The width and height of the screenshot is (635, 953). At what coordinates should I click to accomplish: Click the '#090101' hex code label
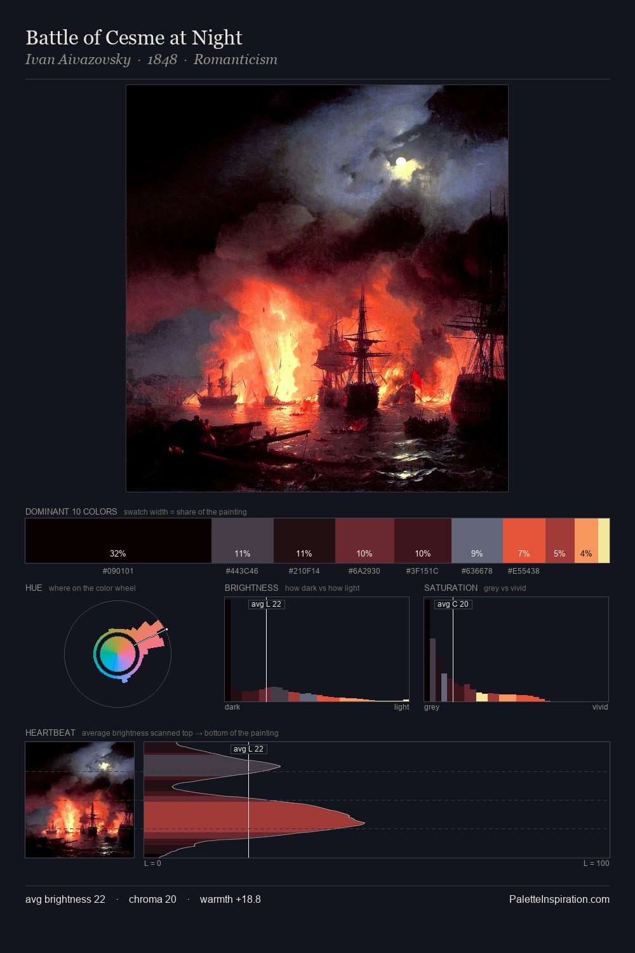(118, 571)
